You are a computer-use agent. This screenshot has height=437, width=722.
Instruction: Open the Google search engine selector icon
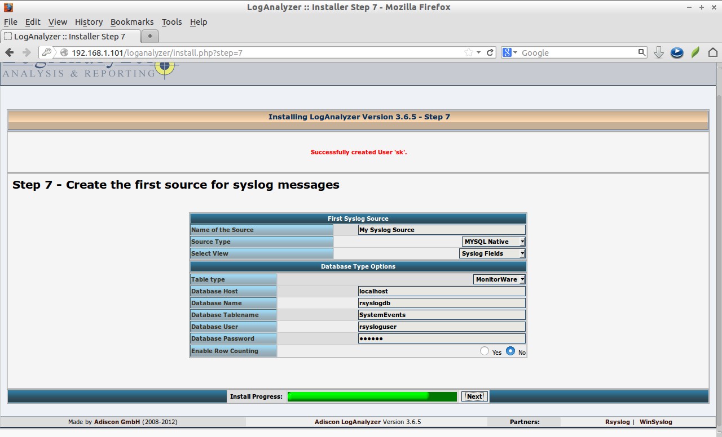coord(509,52)
